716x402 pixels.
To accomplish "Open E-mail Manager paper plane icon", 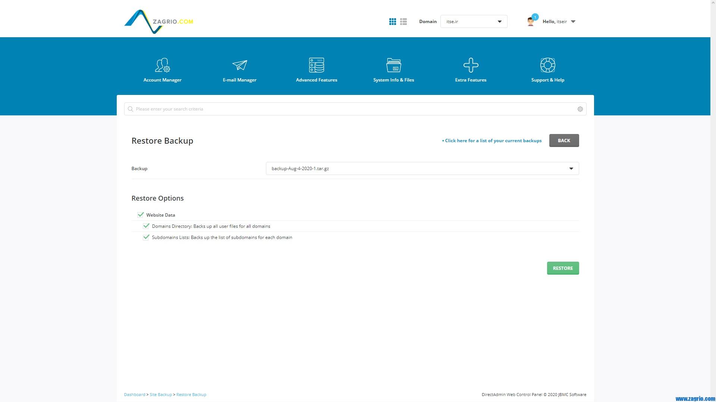I will [239, 66].
